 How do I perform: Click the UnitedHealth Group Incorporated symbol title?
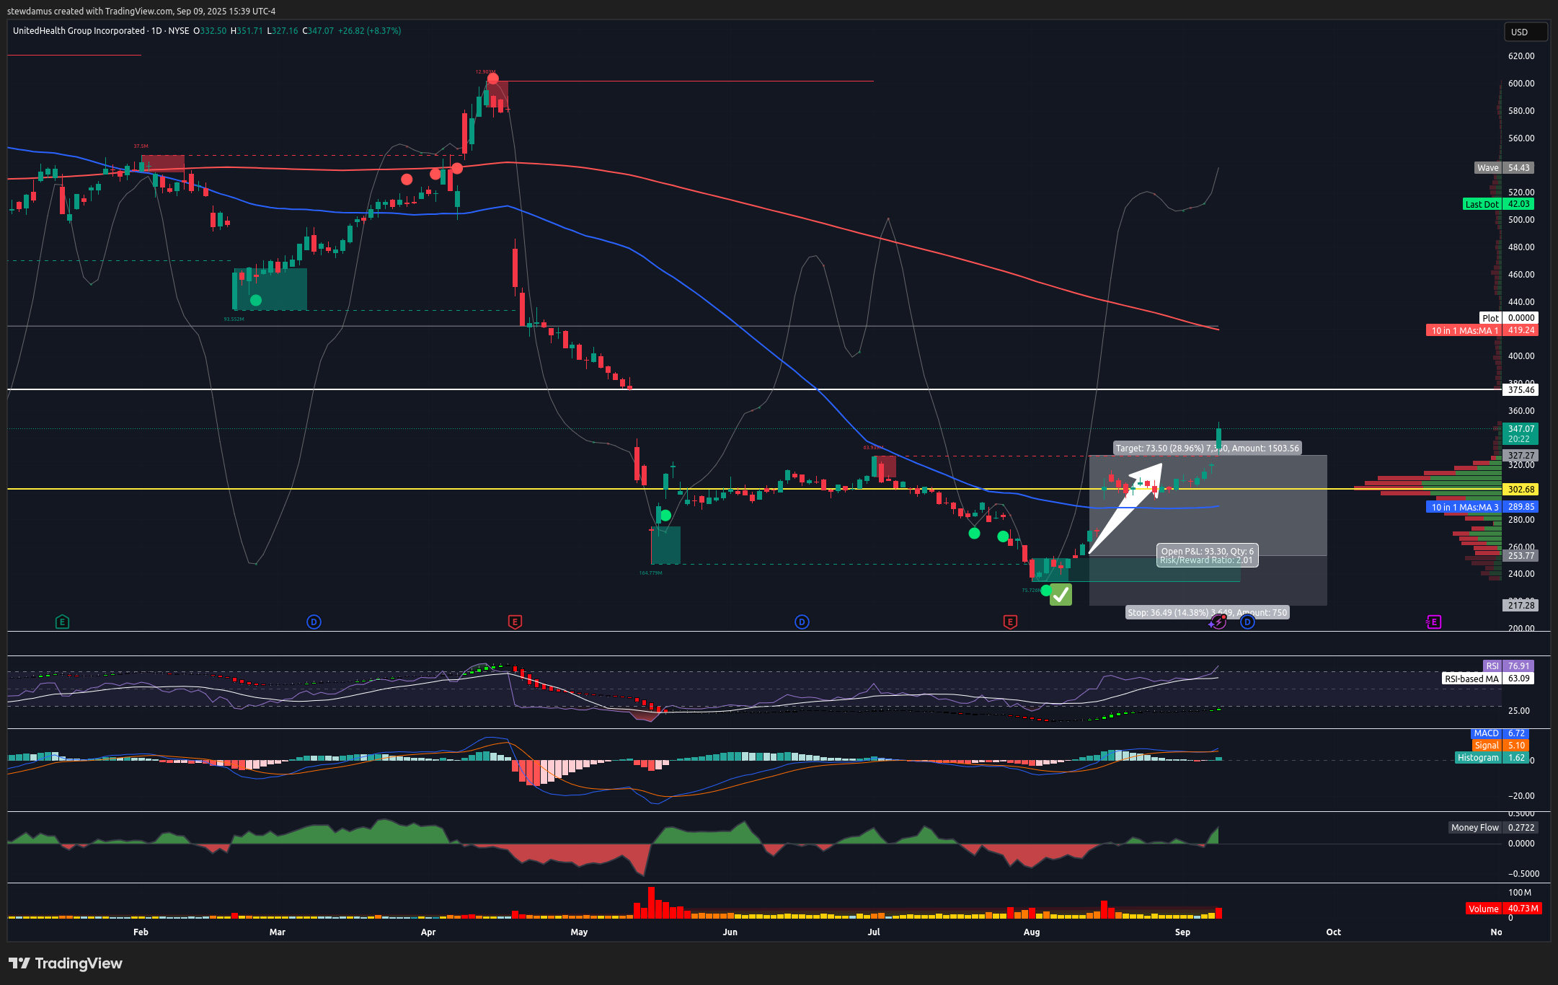79,31
